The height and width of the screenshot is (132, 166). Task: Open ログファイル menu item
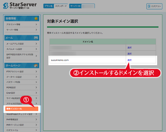click(x=22, y=130)
